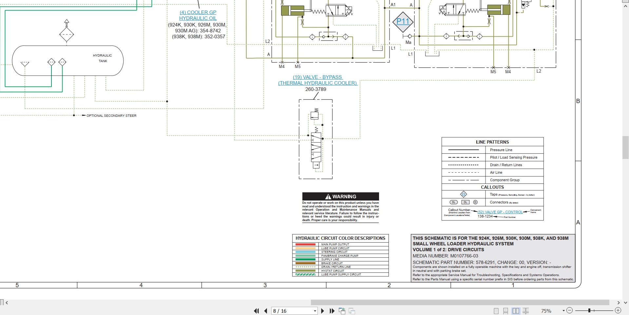Go to first page
Viewport: 629px width, 315px height.
256,311
